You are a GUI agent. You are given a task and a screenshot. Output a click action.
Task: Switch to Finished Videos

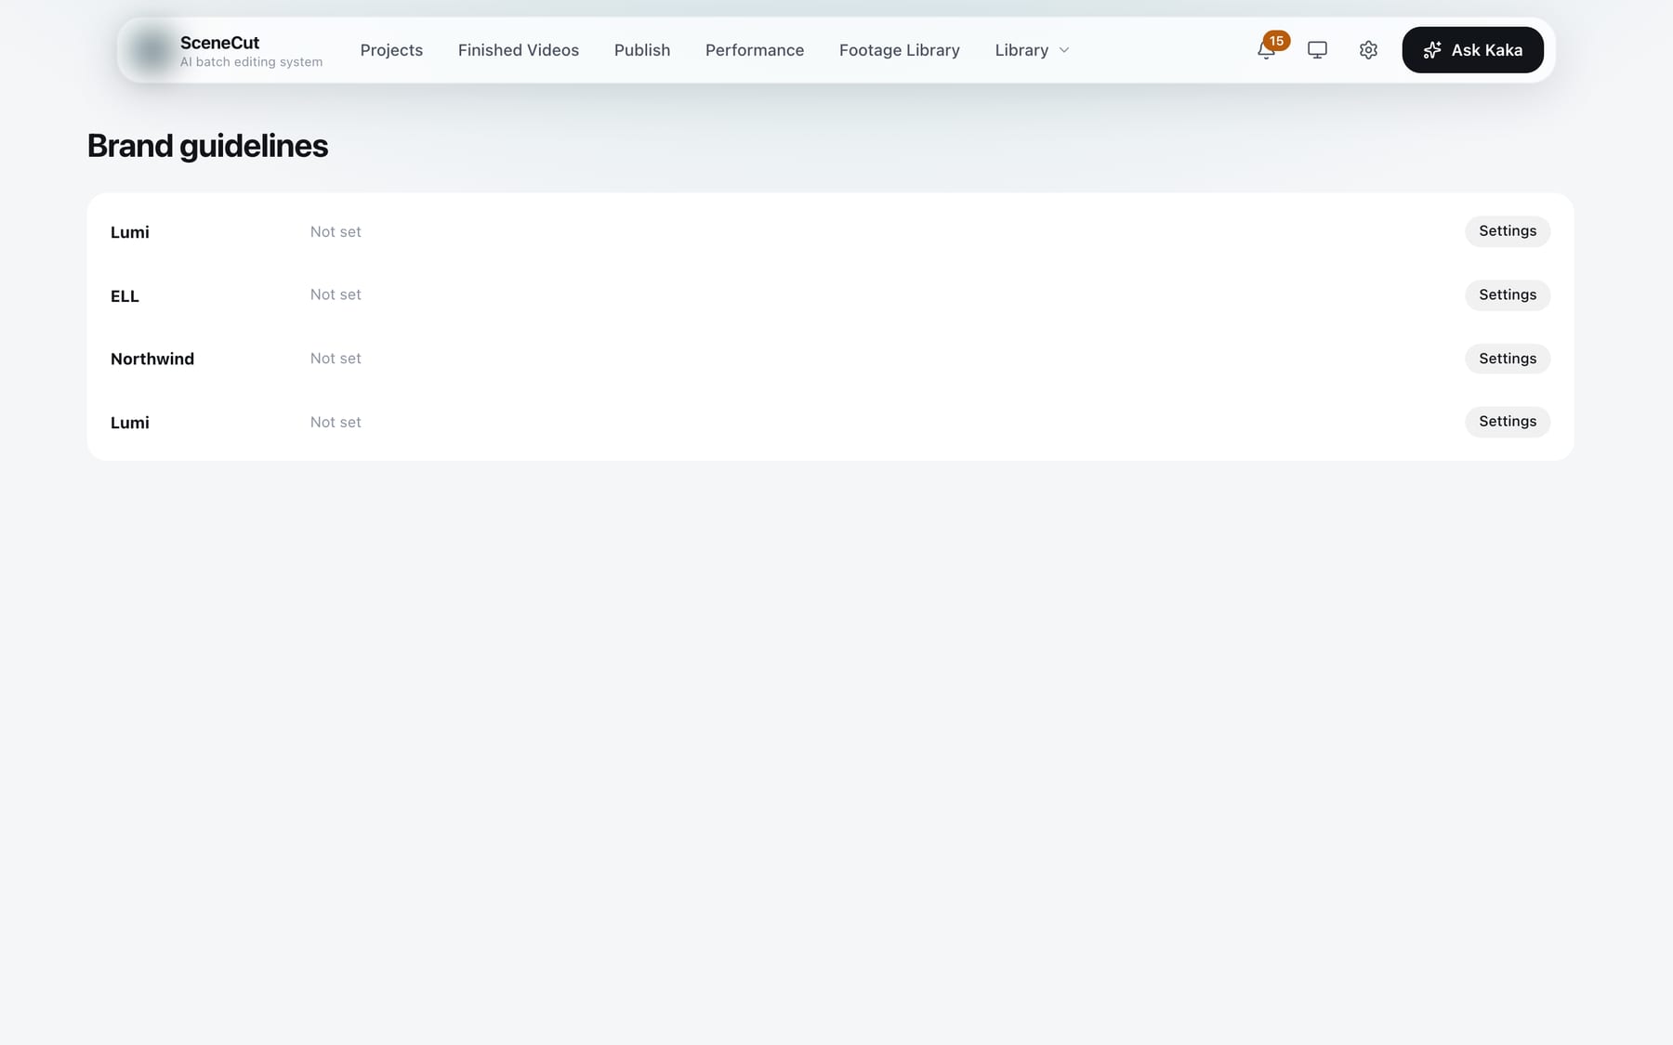[519, 50]
